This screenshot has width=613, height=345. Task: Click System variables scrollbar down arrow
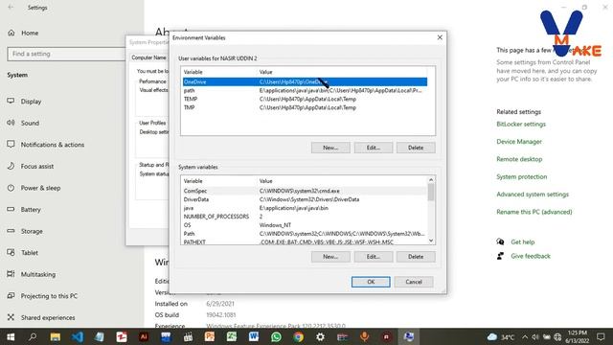[431, 241]
